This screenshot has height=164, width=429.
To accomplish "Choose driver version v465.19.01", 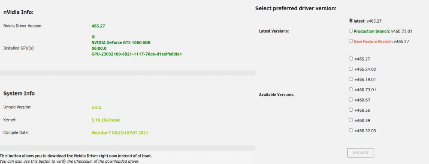I will 351,79.
